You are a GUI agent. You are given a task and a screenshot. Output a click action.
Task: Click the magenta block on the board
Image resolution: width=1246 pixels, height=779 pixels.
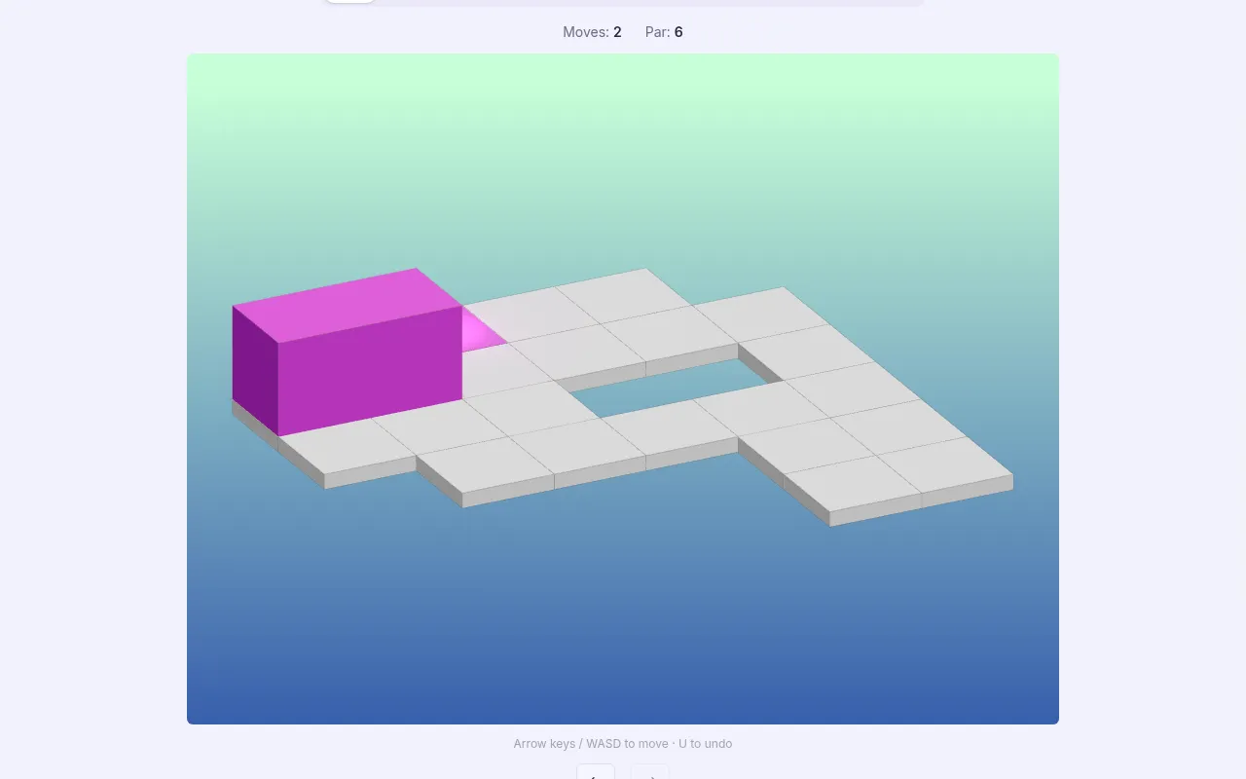(347, 352)
